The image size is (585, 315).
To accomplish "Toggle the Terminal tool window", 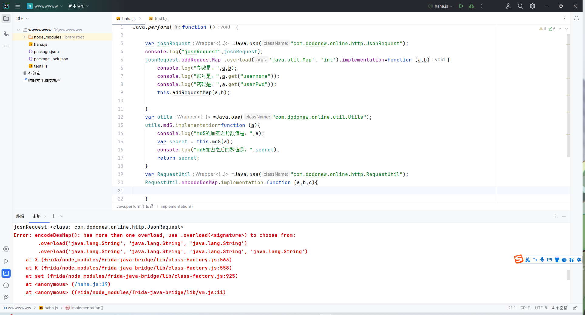I will click(x=6, y=273).
